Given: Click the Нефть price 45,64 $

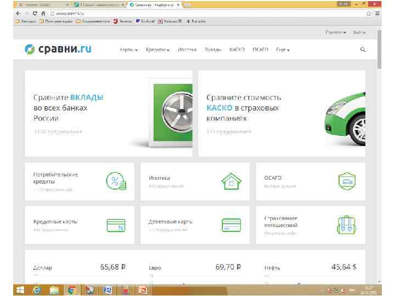Looking at the screenshot, I should [x=344, y=267].
